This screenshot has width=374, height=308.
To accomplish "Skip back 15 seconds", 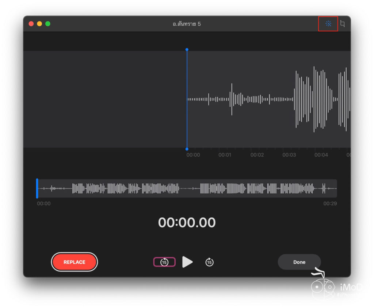I will coord(164,262).
